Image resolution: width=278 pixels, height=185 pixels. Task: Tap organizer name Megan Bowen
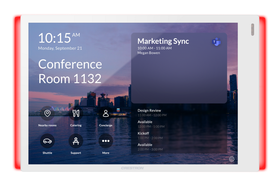[149, 53]
